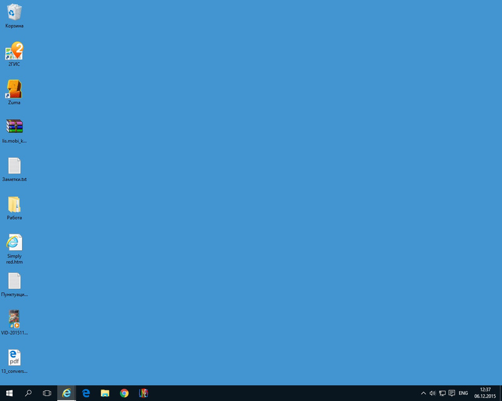Open taskbar search magnifier
Image resolution: width=502 pixels, height=401 pixels.
click(28, 393)
